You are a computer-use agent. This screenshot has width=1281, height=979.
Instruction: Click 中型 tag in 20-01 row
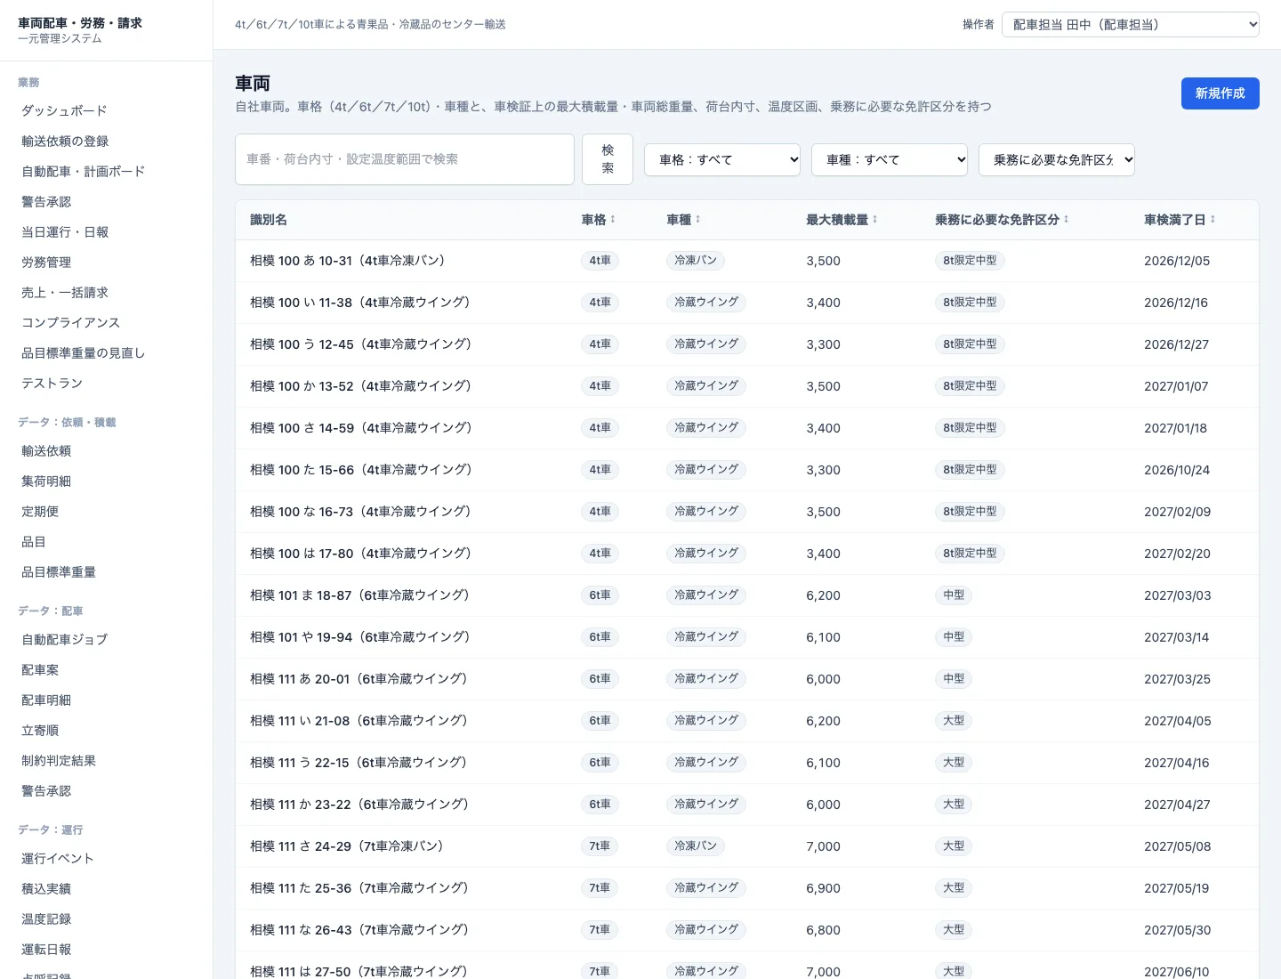click(x=954, y=679)
